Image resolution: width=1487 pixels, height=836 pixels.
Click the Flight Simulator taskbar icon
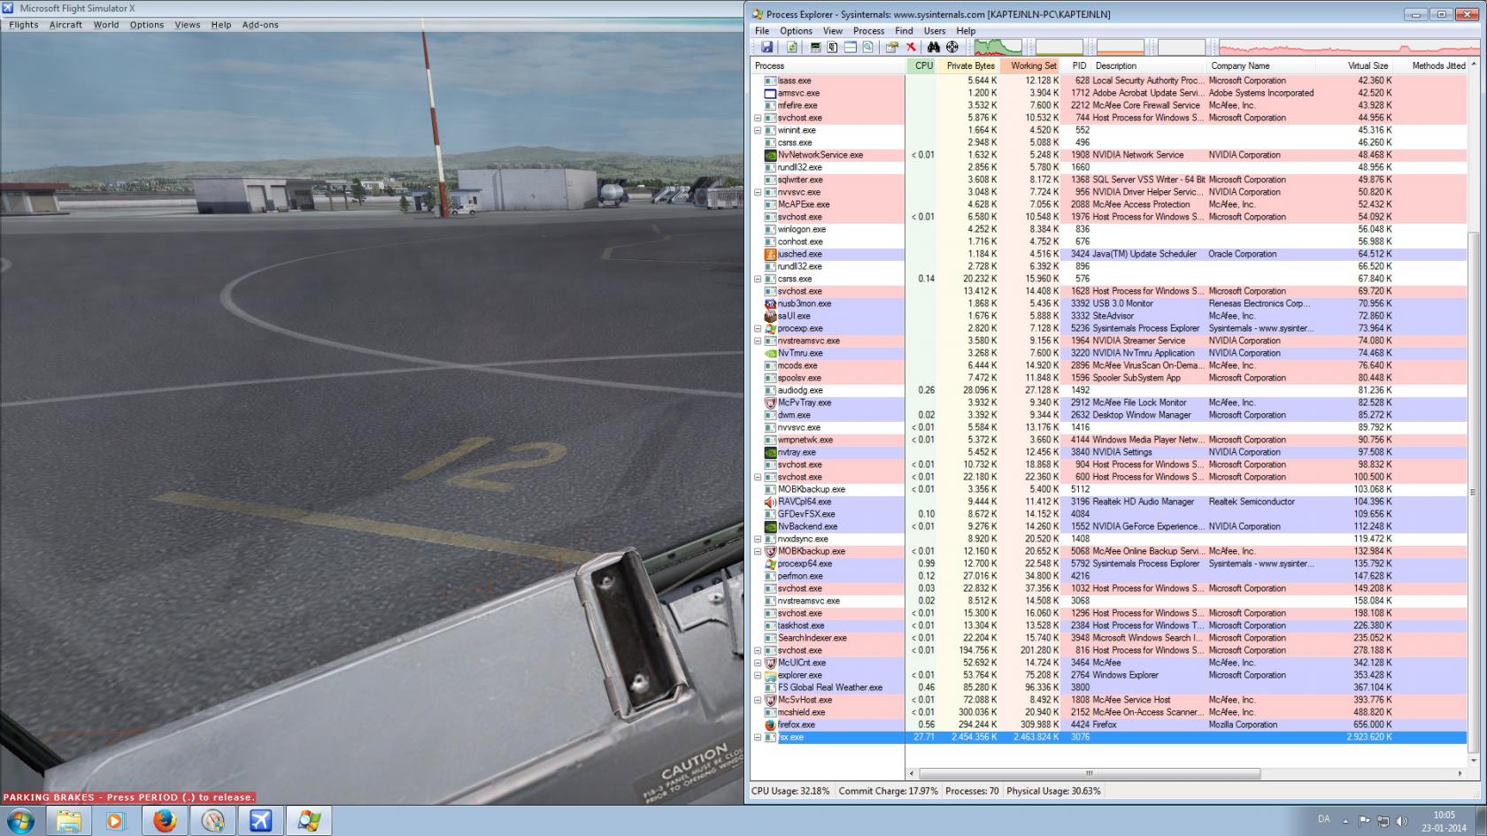(260, 820)
